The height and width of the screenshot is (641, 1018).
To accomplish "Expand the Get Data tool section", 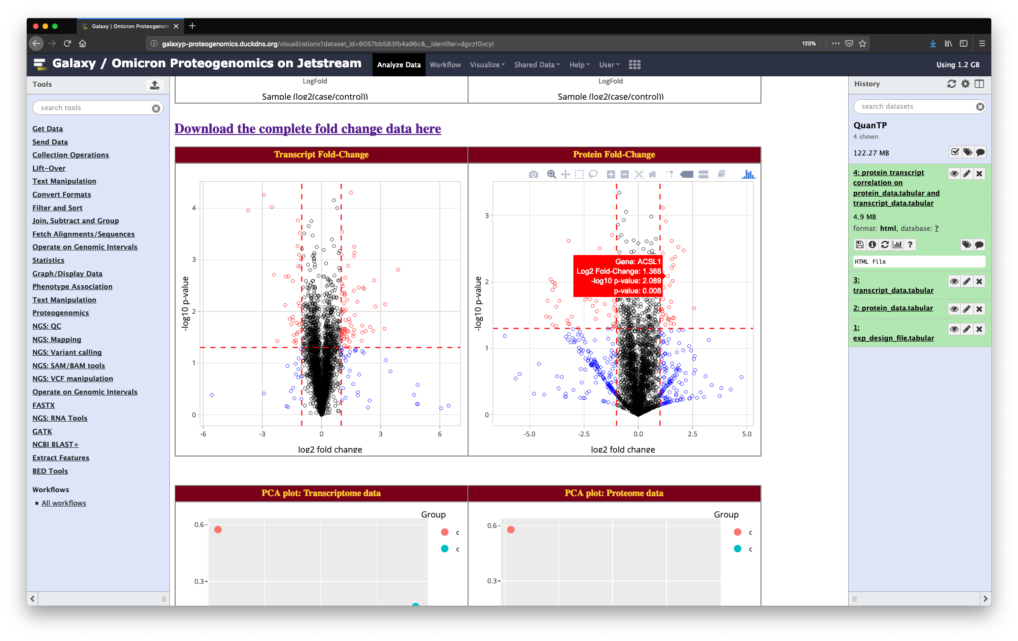I will click(x=48, y=129).
